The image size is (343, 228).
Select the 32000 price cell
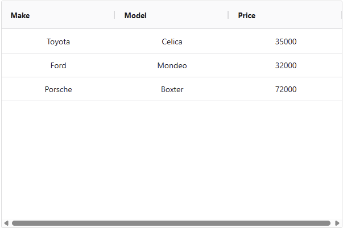coord(286,65)
